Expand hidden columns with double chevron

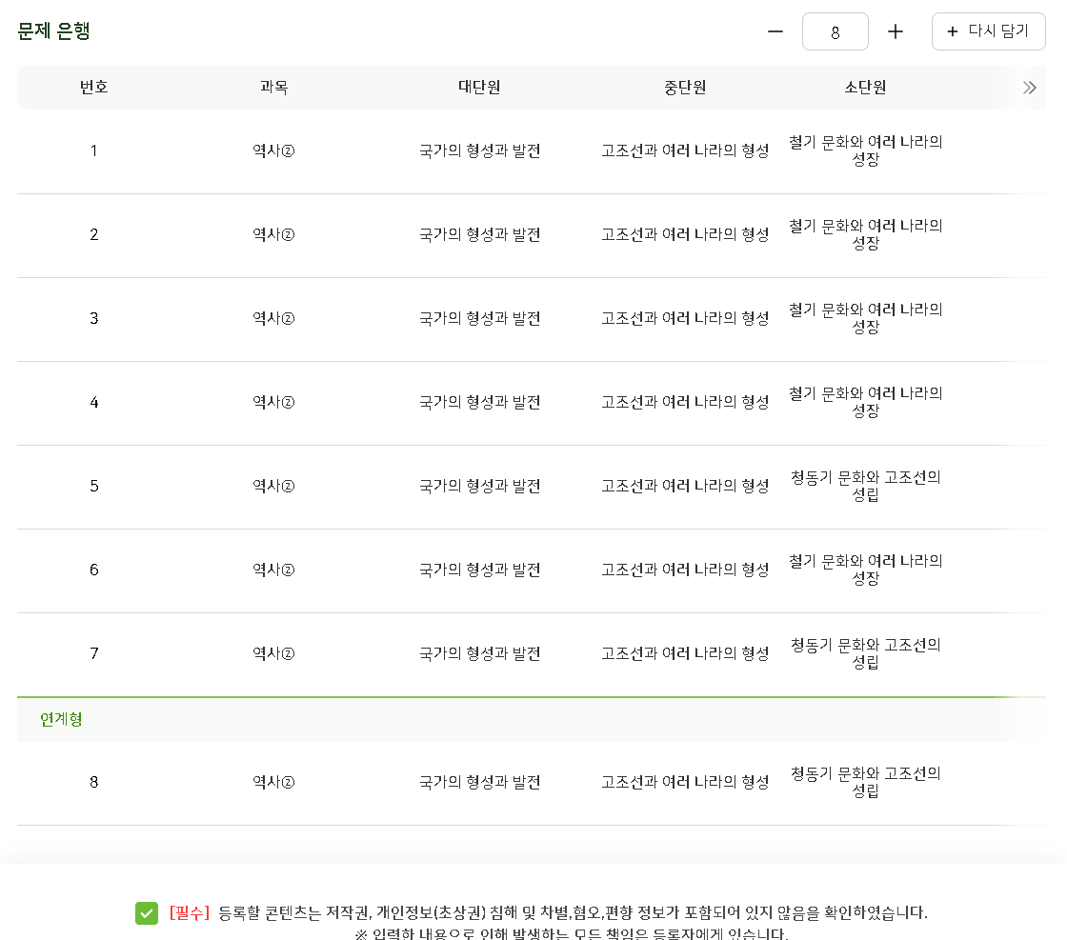[x=1030, y=87]
